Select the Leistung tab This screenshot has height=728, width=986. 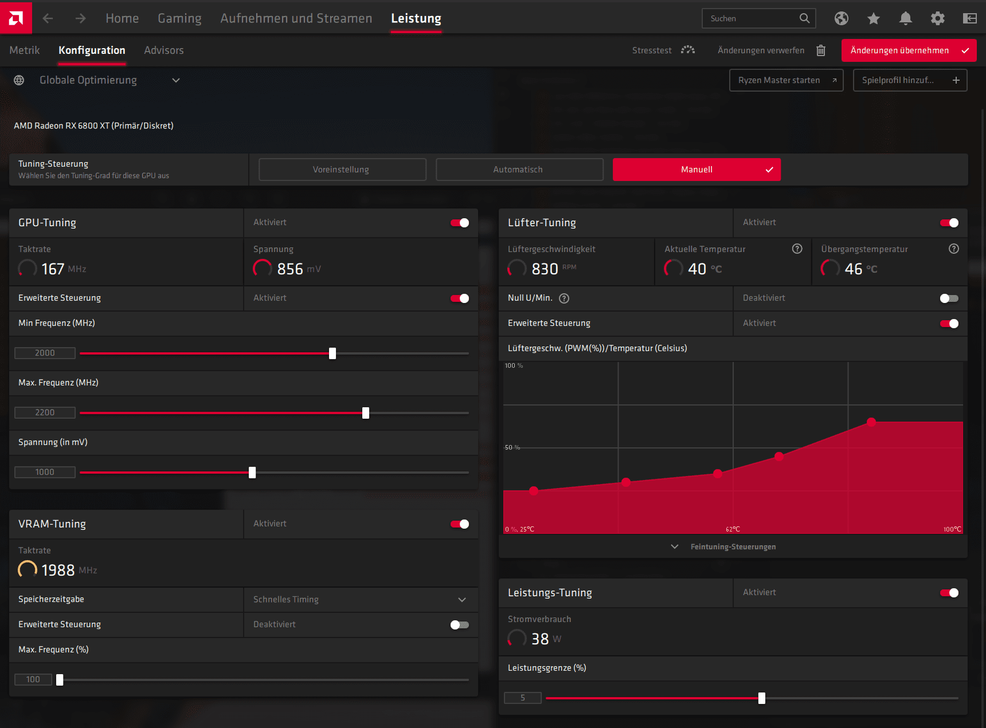click(x=416, y=18)
